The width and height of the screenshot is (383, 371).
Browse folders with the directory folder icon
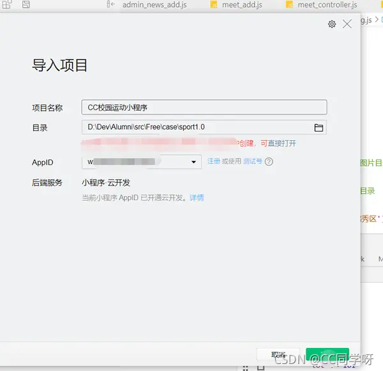pos(319,127)
